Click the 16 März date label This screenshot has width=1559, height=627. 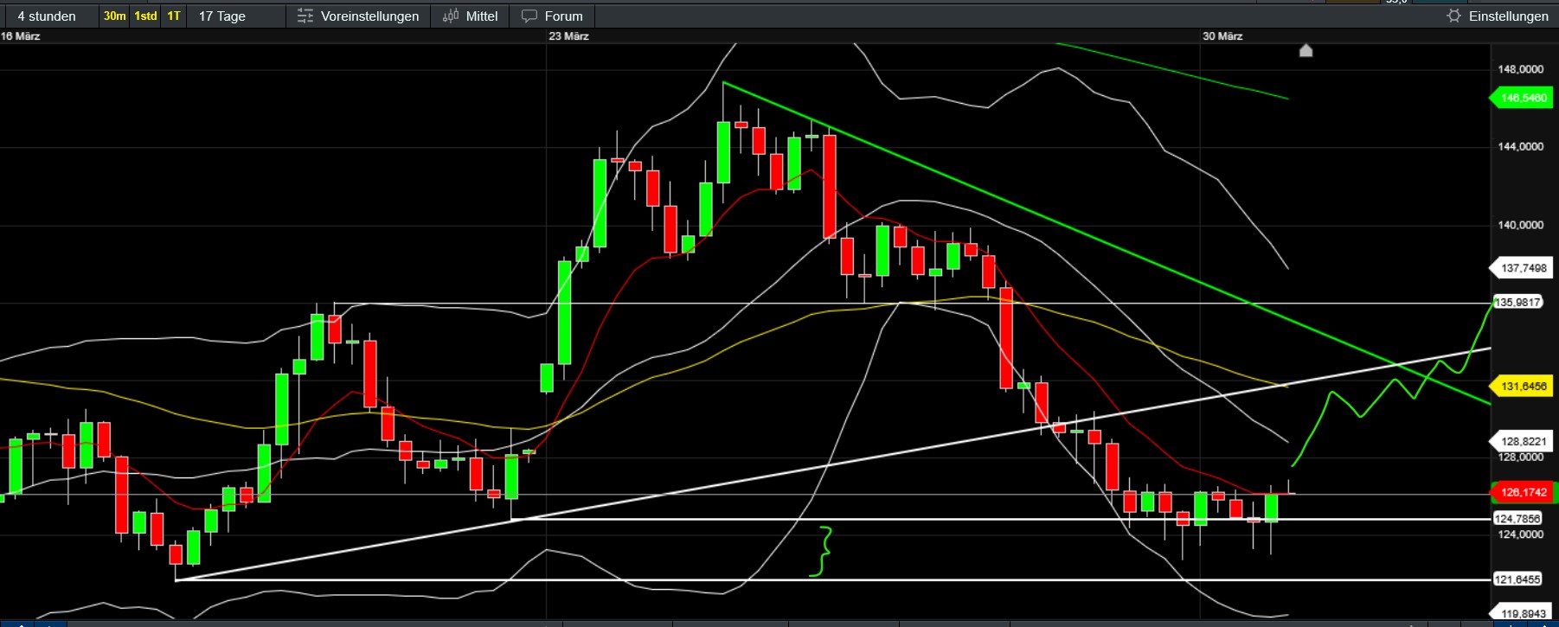21,36
